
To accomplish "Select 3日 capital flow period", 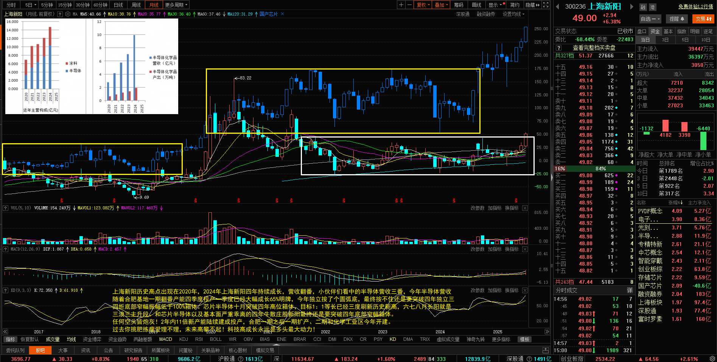I will pos(665,40).
